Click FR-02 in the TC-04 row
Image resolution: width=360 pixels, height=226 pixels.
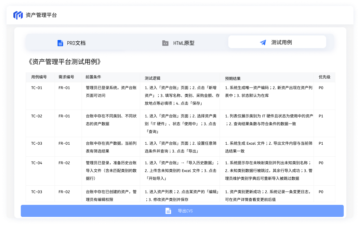click(64, 163)
